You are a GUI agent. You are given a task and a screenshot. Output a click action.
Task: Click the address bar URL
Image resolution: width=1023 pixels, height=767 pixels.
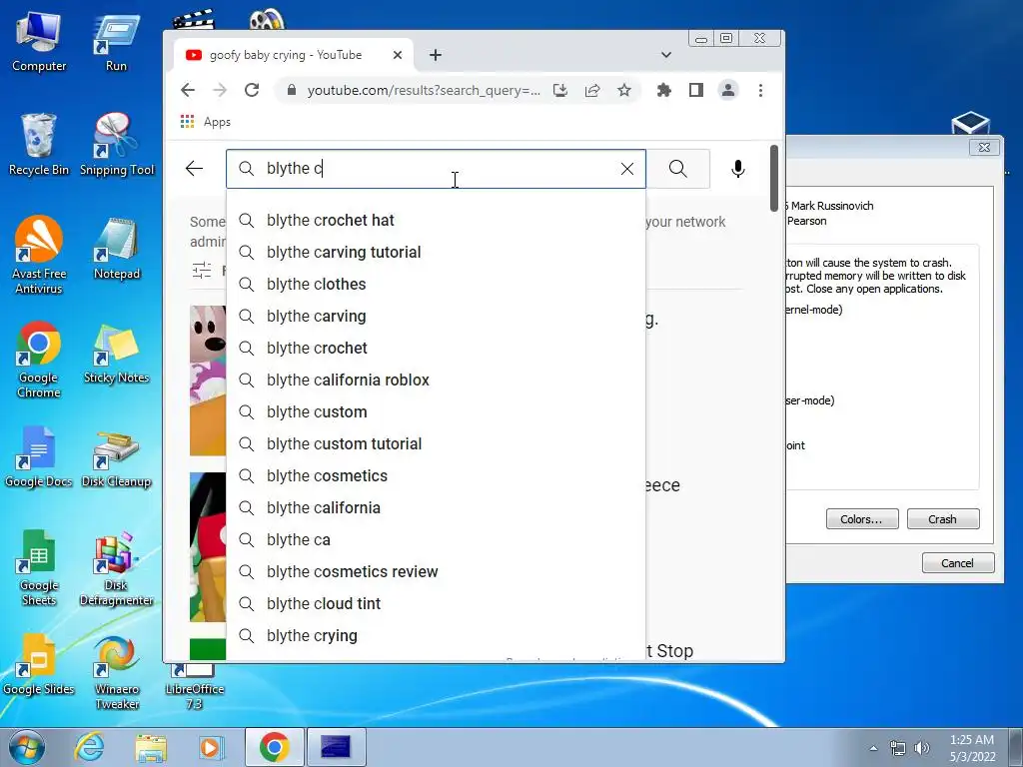[x=424, y=90]
